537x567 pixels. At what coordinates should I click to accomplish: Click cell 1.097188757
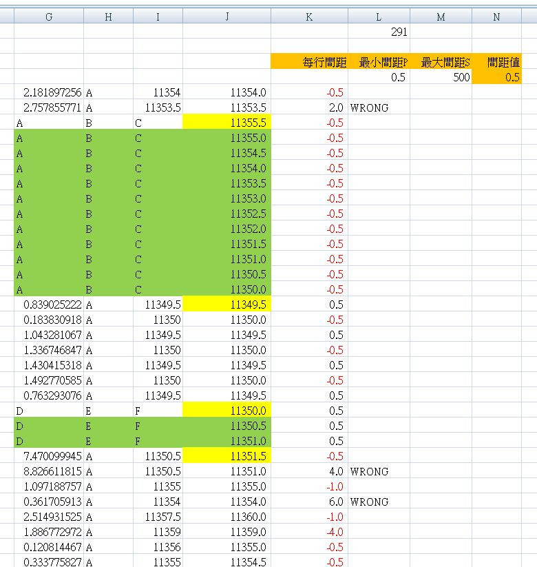[x=49, y=486]
